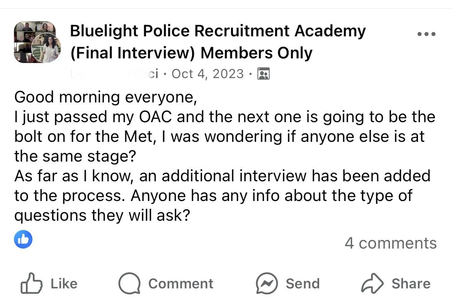The width and height of the screenshot is (452, 305).
Task: Click the Messenger Send icon
Action: click(x=267, y=283)
